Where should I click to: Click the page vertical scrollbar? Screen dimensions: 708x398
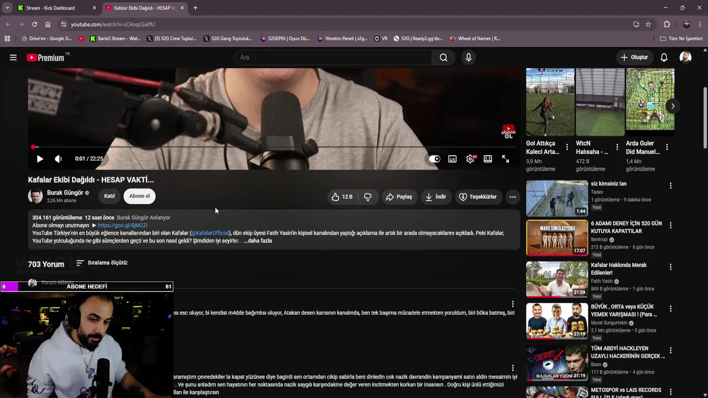click(705, 117)
